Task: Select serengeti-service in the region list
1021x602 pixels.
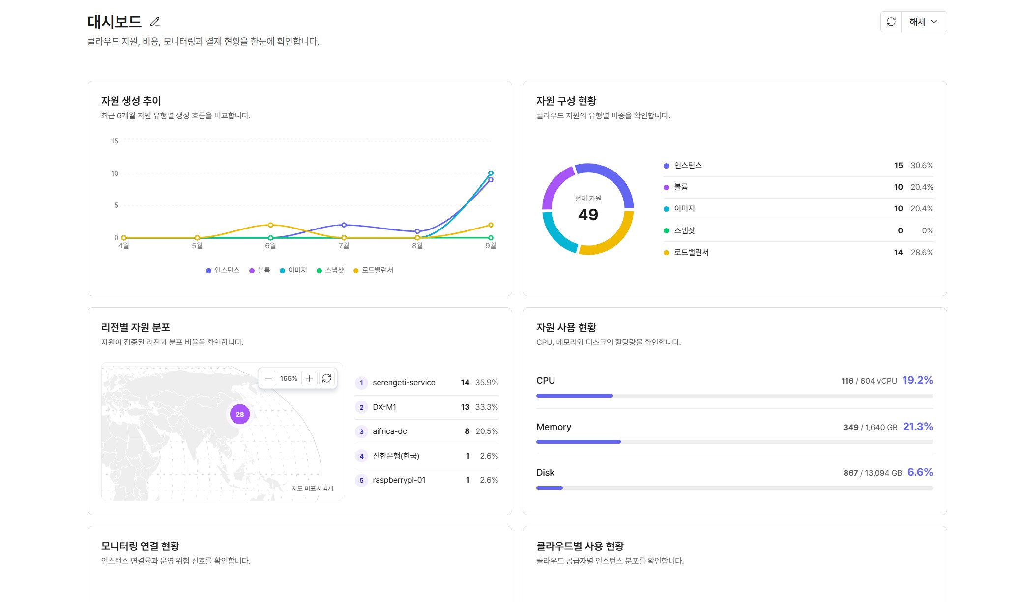Action: pos(426,383)
